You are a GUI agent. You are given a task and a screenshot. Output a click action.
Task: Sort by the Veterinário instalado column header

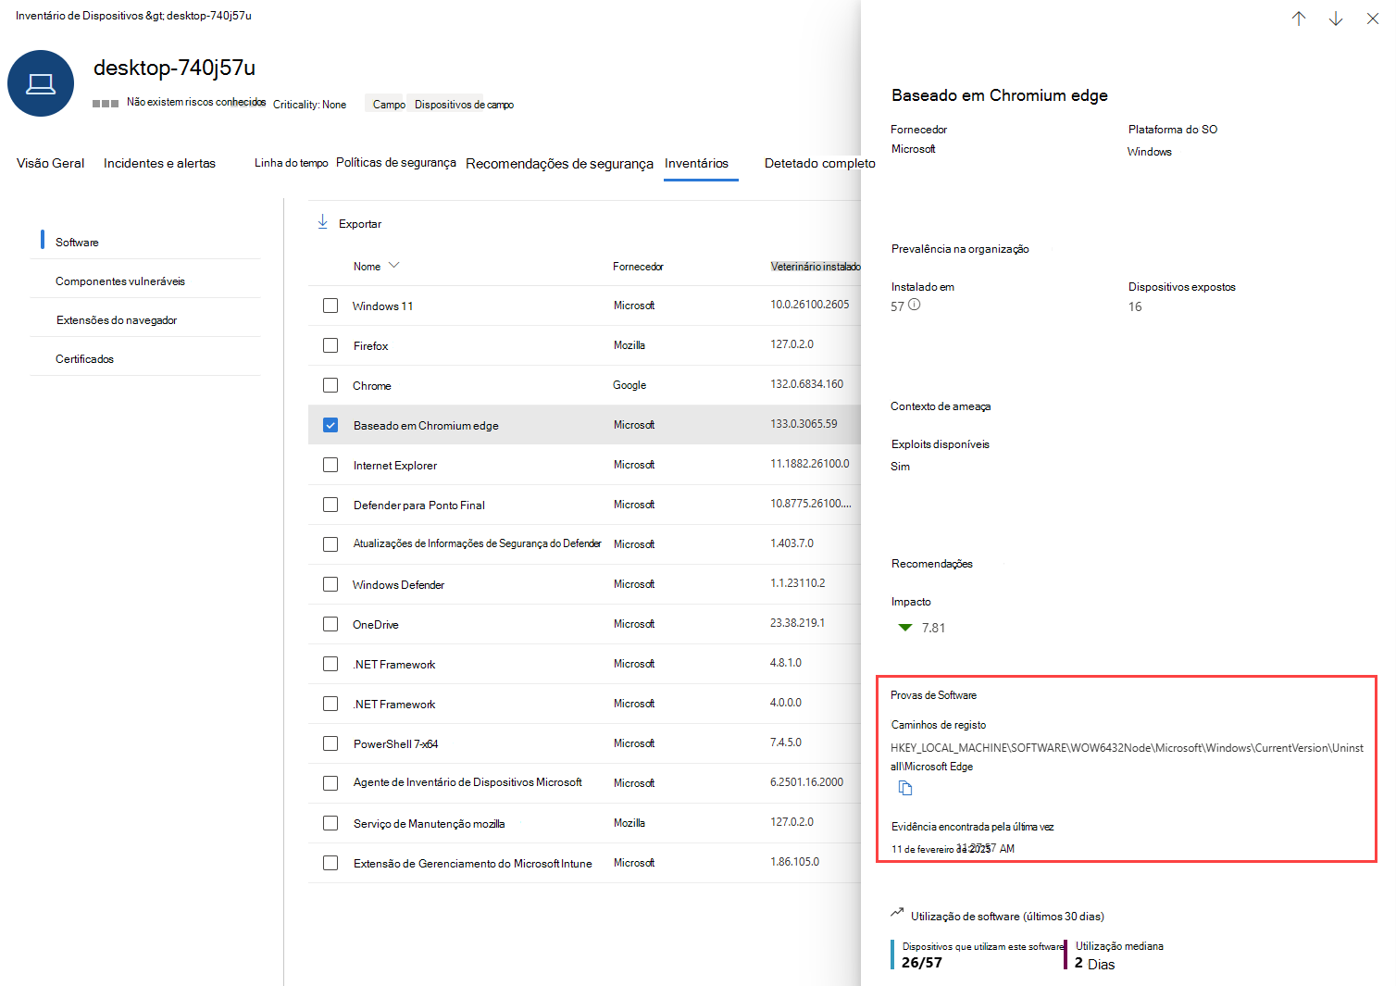(816, 267)
